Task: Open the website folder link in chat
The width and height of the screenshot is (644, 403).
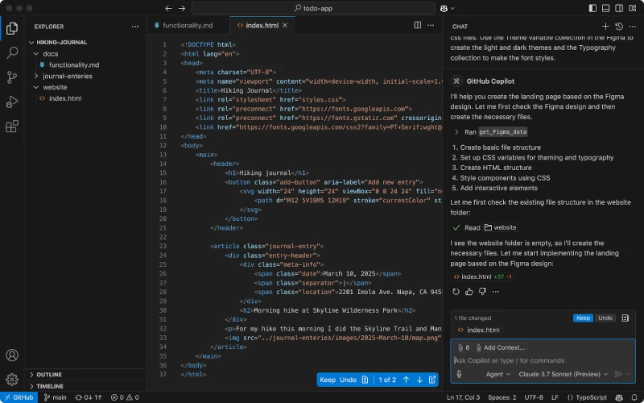Action: click(x=500, y=227)
